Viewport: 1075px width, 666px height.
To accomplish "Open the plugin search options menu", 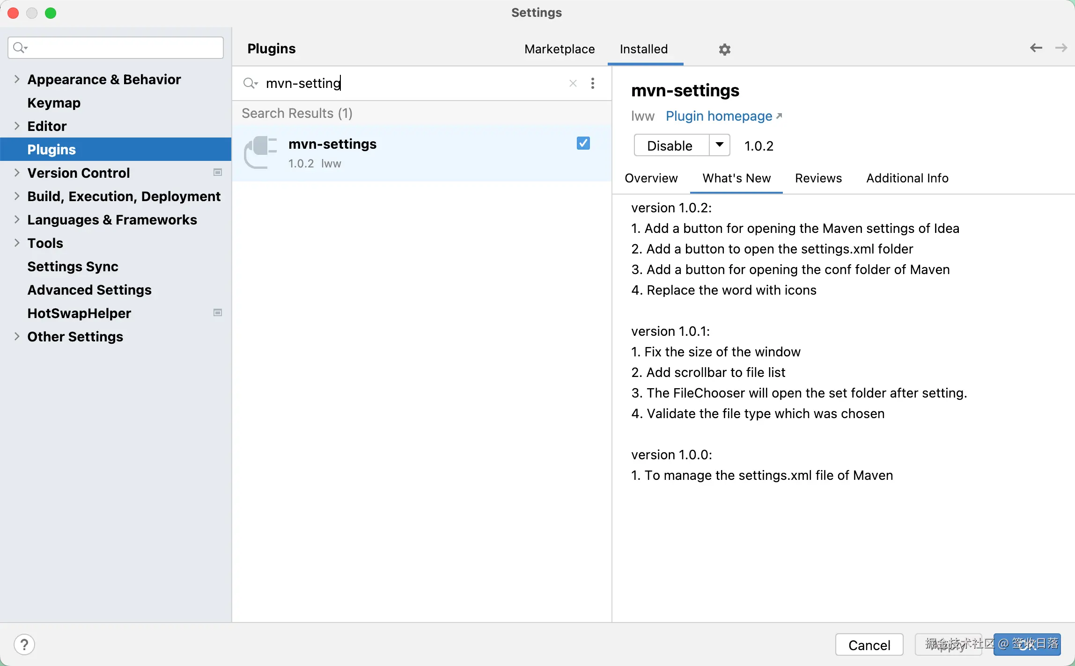I will click(x=593, y=83).
